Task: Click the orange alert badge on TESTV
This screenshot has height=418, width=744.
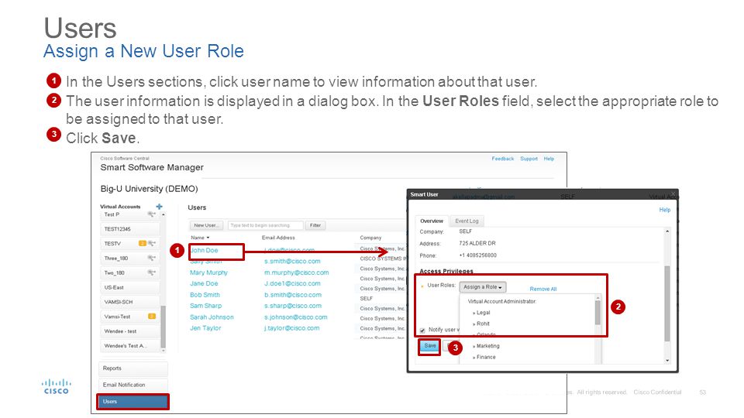Action: coord(143,244)
